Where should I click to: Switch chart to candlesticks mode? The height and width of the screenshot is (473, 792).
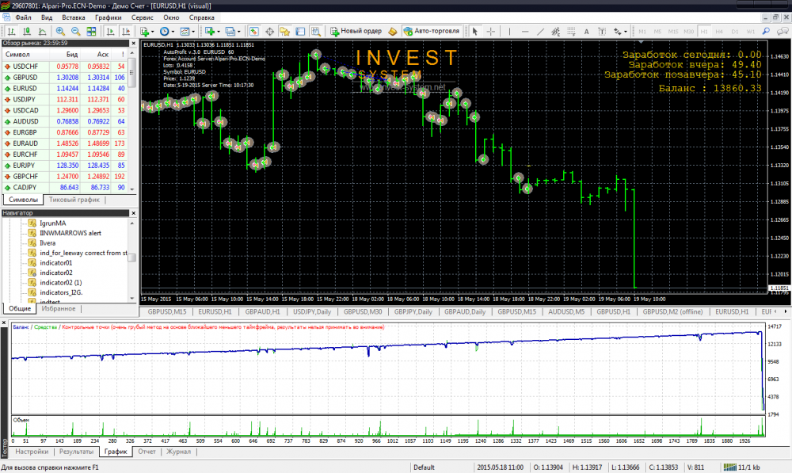pyautogui.click(x=27, y=32)
